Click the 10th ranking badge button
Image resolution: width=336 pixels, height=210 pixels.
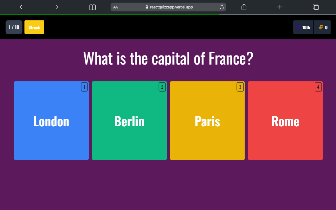303,27
